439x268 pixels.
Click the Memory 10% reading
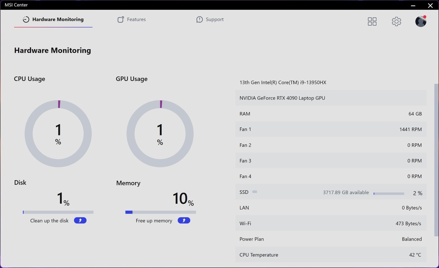pos(183,199)
